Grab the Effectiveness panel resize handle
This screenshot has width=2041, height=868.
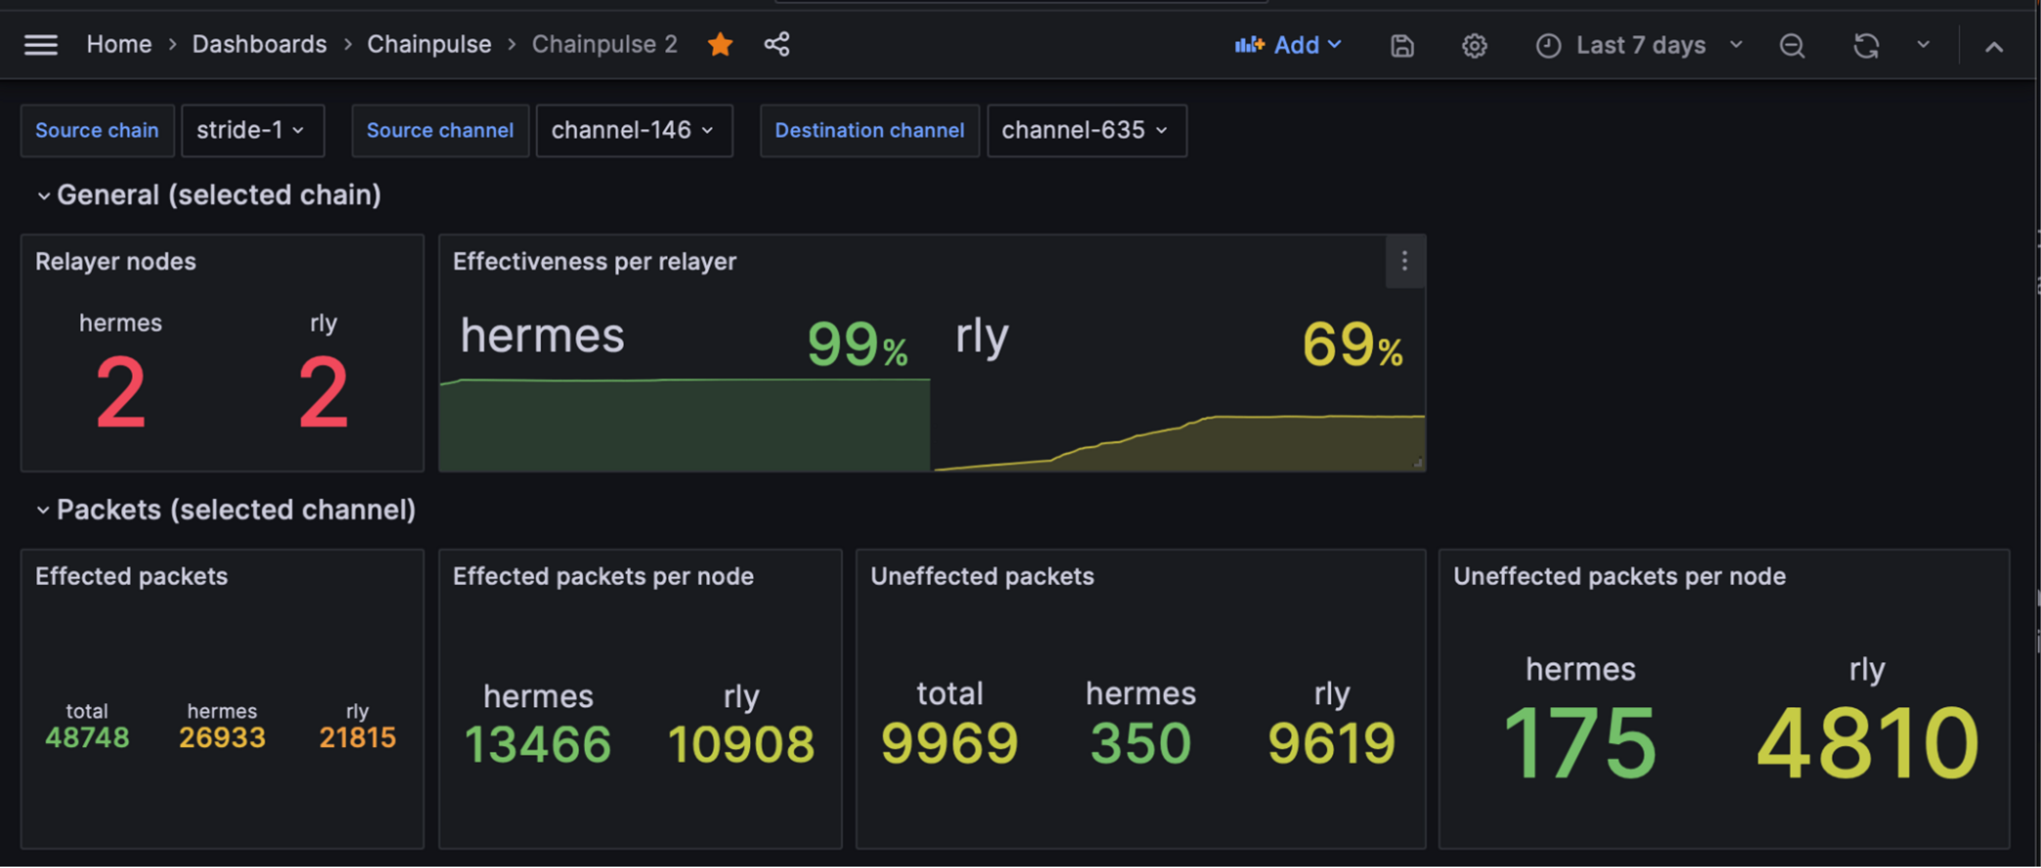click(x=1418, y=463)
